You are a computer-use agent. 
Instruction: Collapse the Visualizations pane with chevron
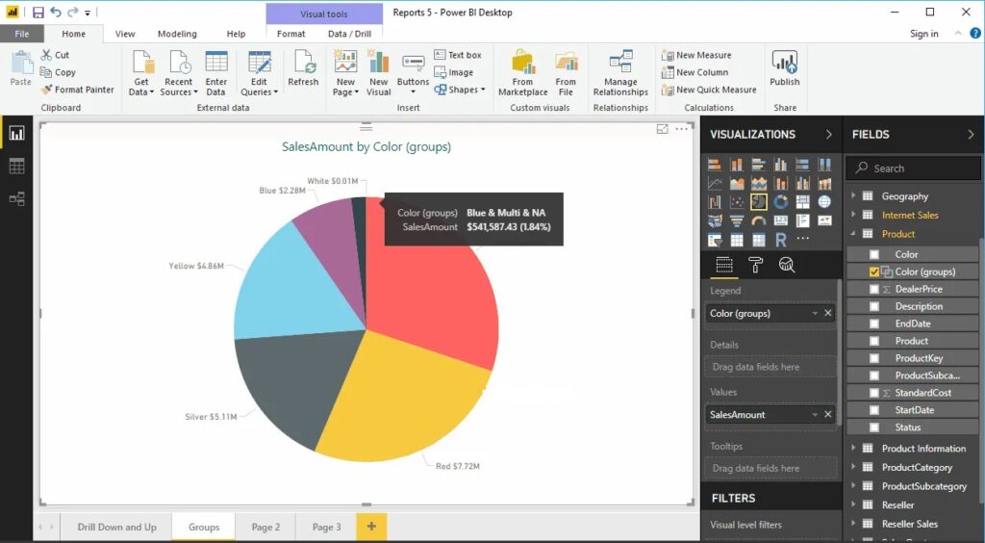828,135
